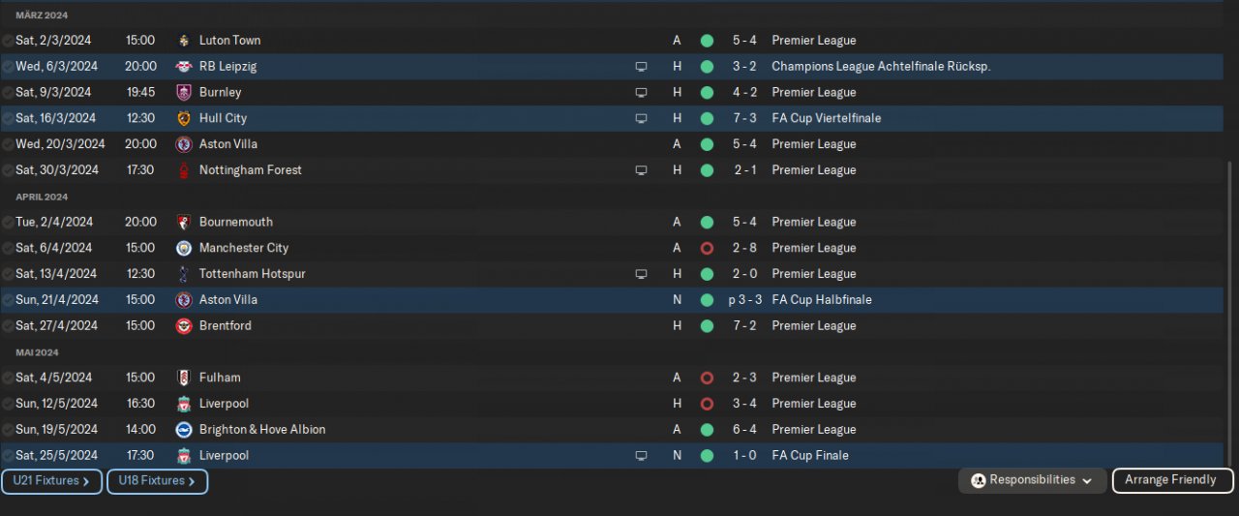Toggle check mark beside Sat, 2/3/2024 fixture
Viewport: 1239px width, 516px height.
(x=8, y=41)
